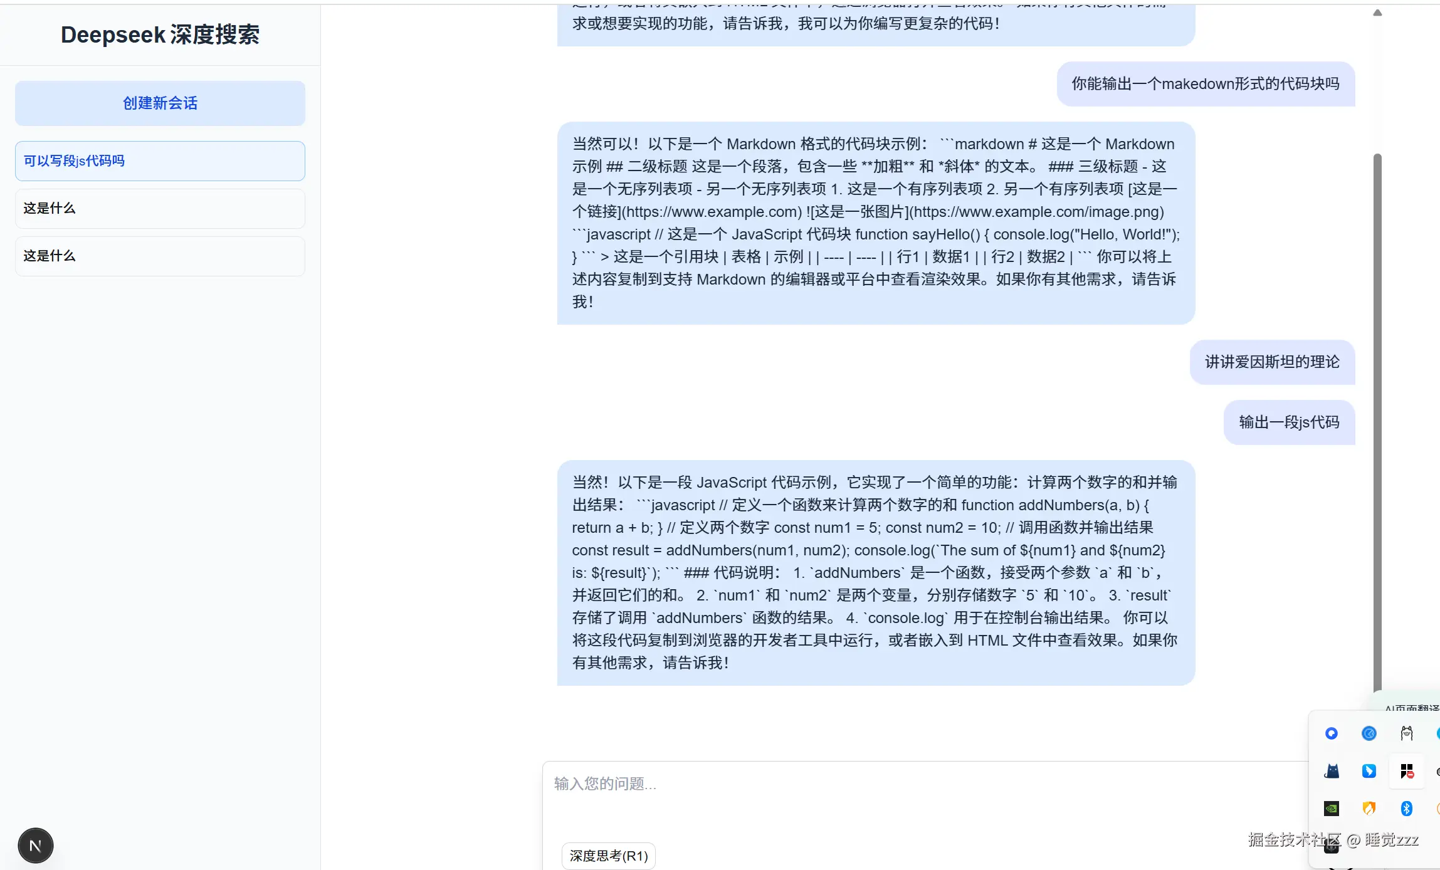
Task: Click the blue circular speech bubble tray icon
Action: pos(1332,733)
